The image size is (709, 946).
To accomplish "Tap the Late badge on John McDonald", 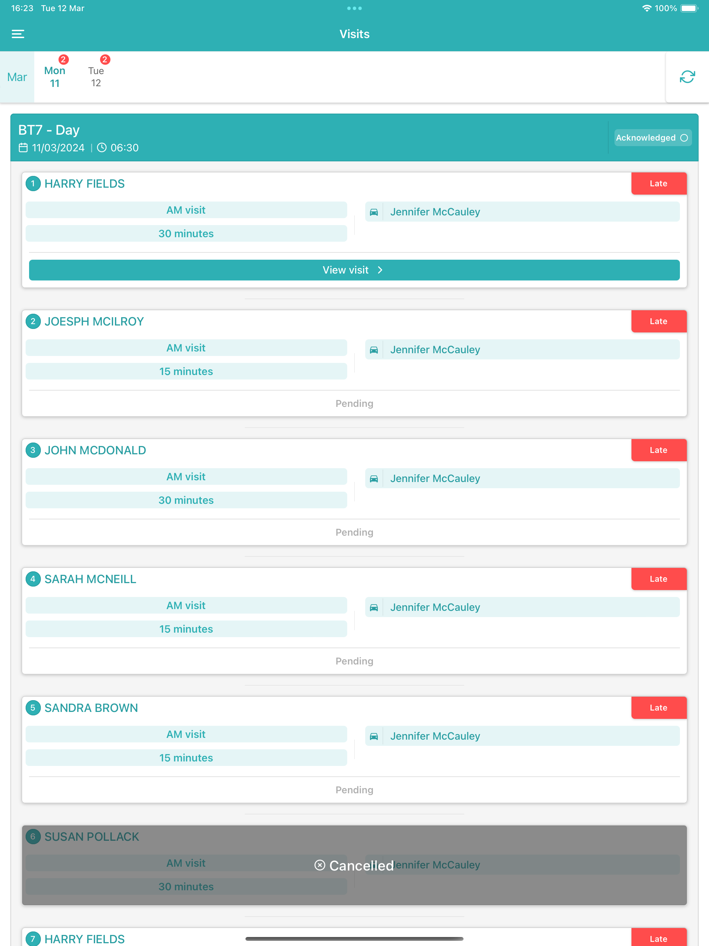I will [658, 450].
